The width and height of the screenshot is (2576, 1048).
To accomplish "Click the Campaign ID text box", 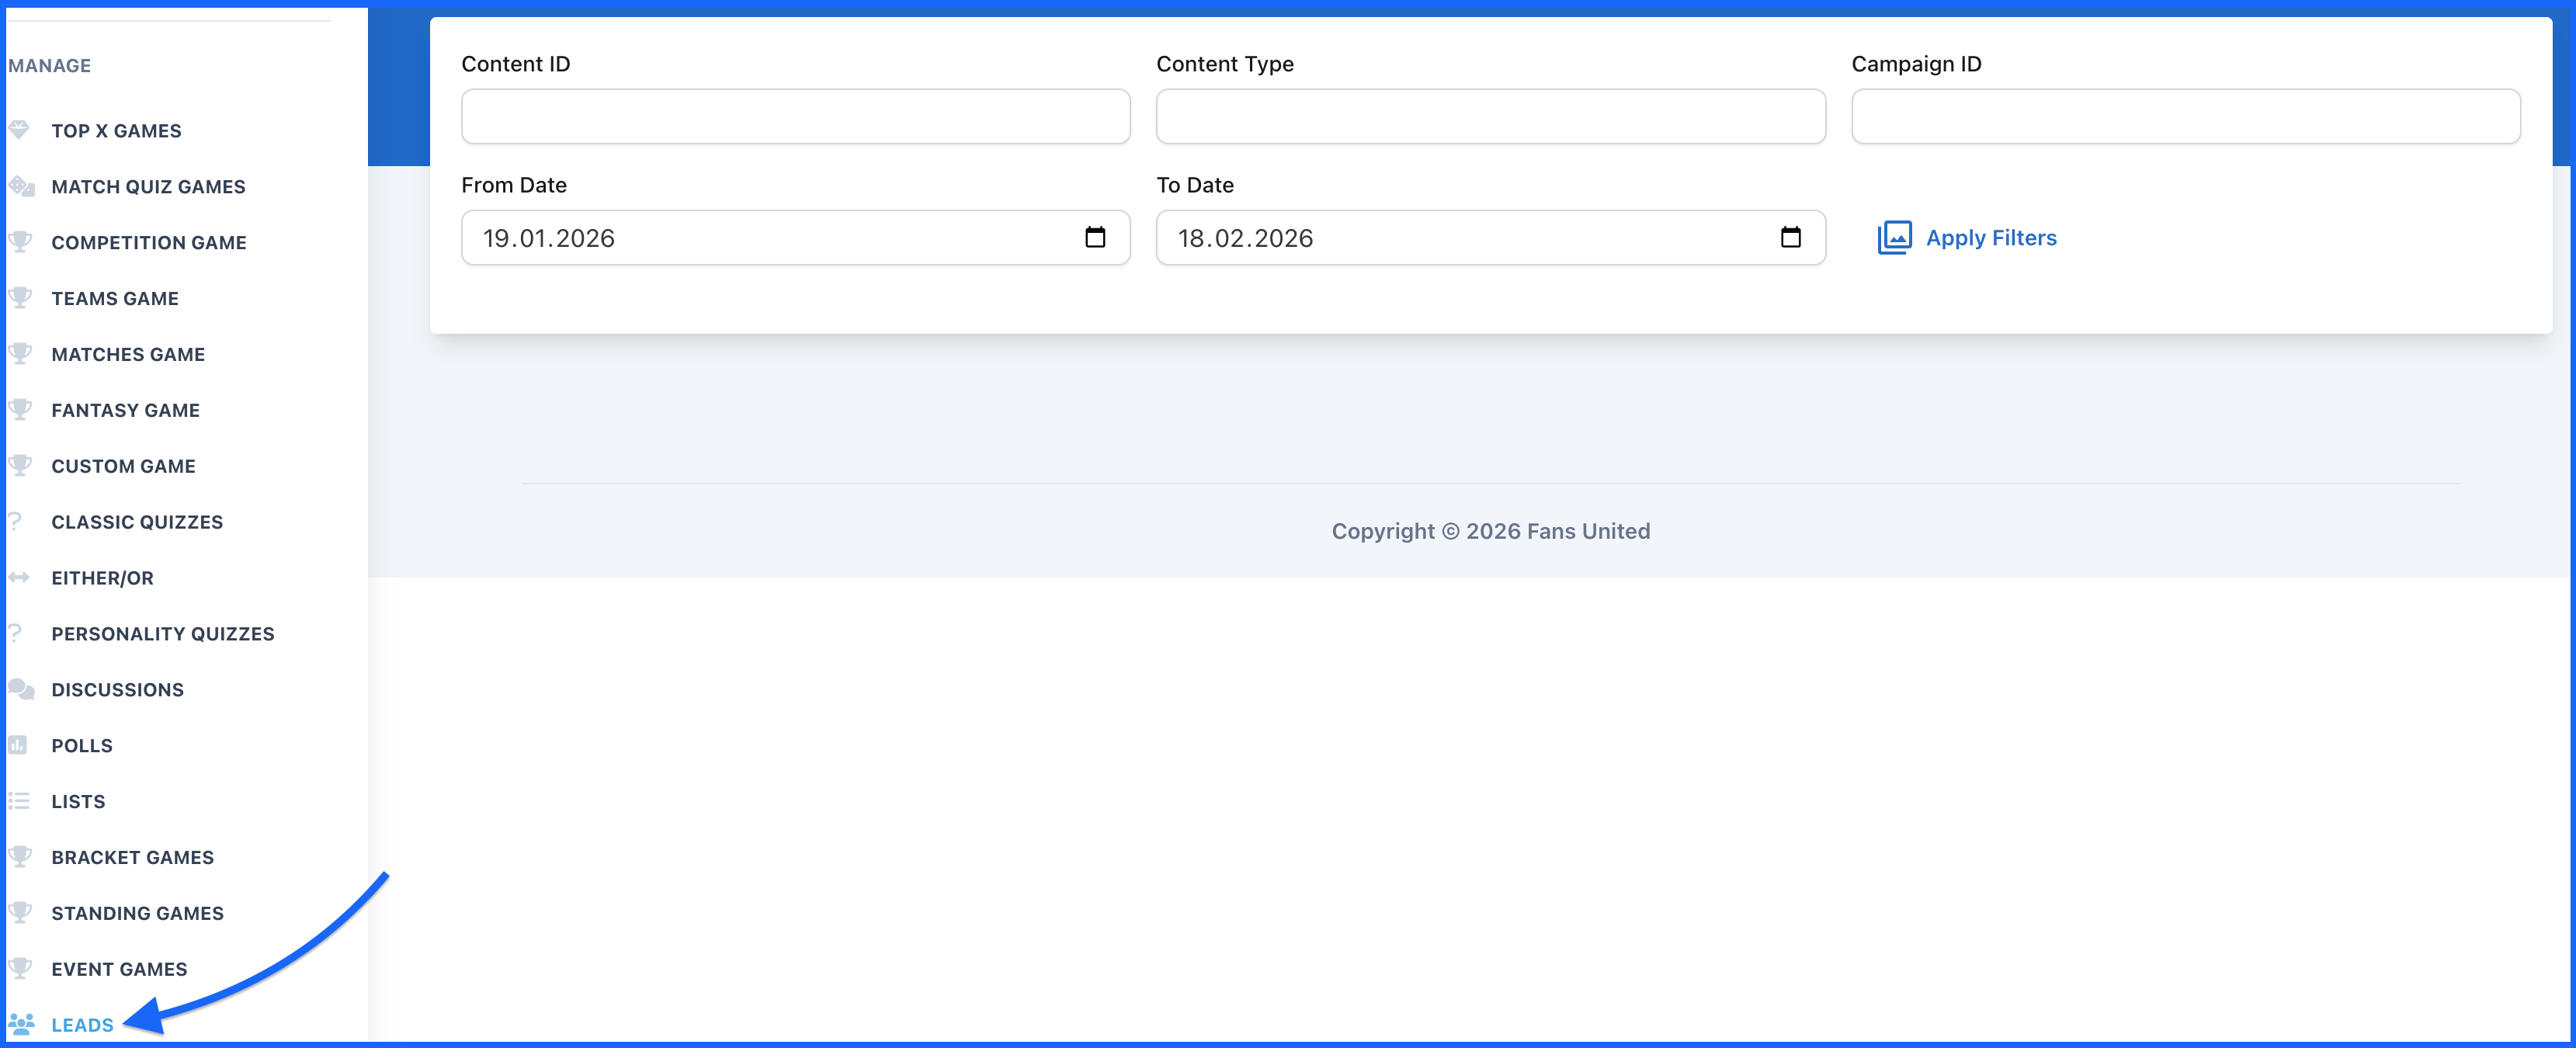I will pos(2185,117).
